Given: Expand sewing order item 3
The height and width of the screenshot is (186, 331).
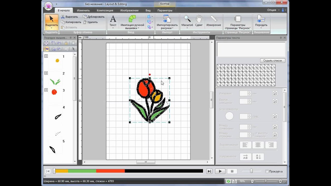Looking at the screenshot, I should [46, 90].
